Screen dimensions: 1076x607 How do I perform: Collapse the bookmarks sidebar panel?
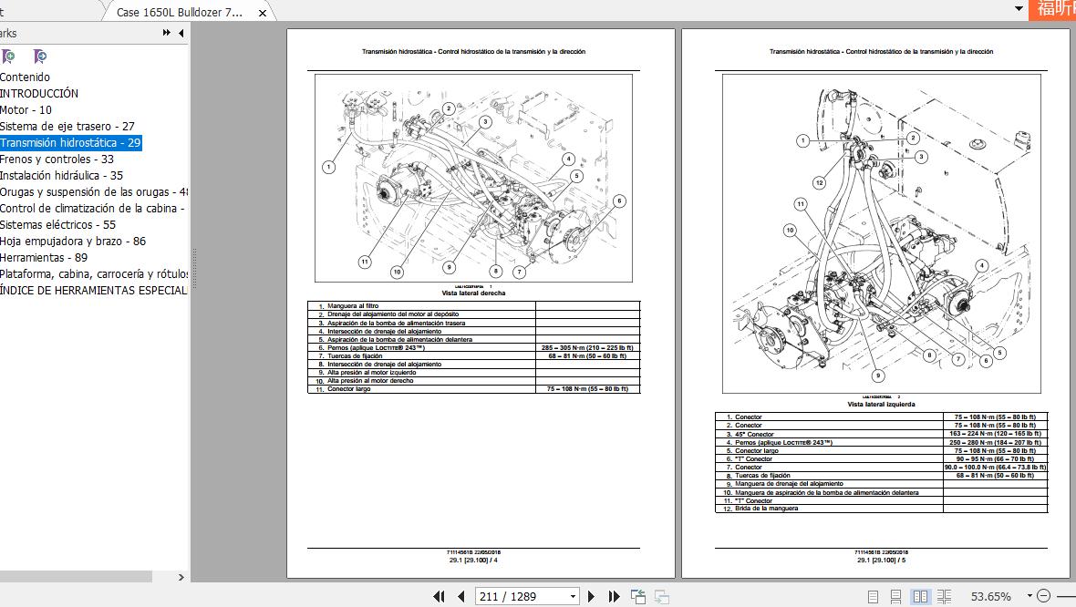coord(181,33)
